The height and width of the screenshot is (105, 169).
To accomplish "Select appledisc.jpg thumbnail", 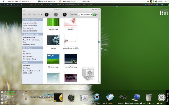I will point(53,22).
